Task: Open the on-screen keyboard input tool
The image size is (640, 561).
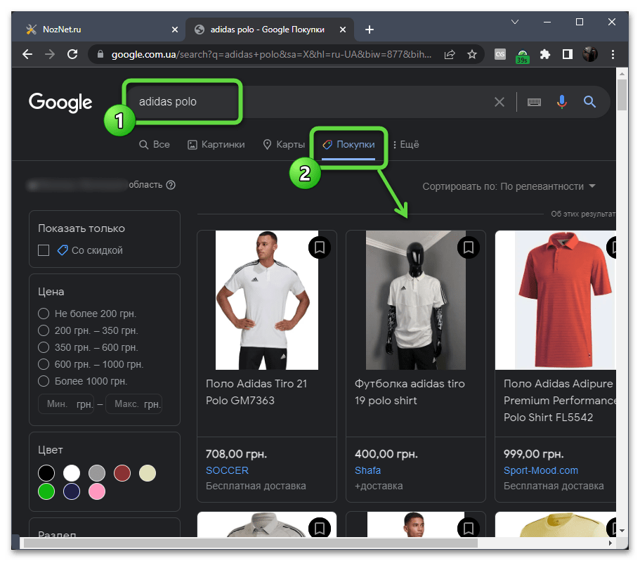Action: click(x=534, y=102)
